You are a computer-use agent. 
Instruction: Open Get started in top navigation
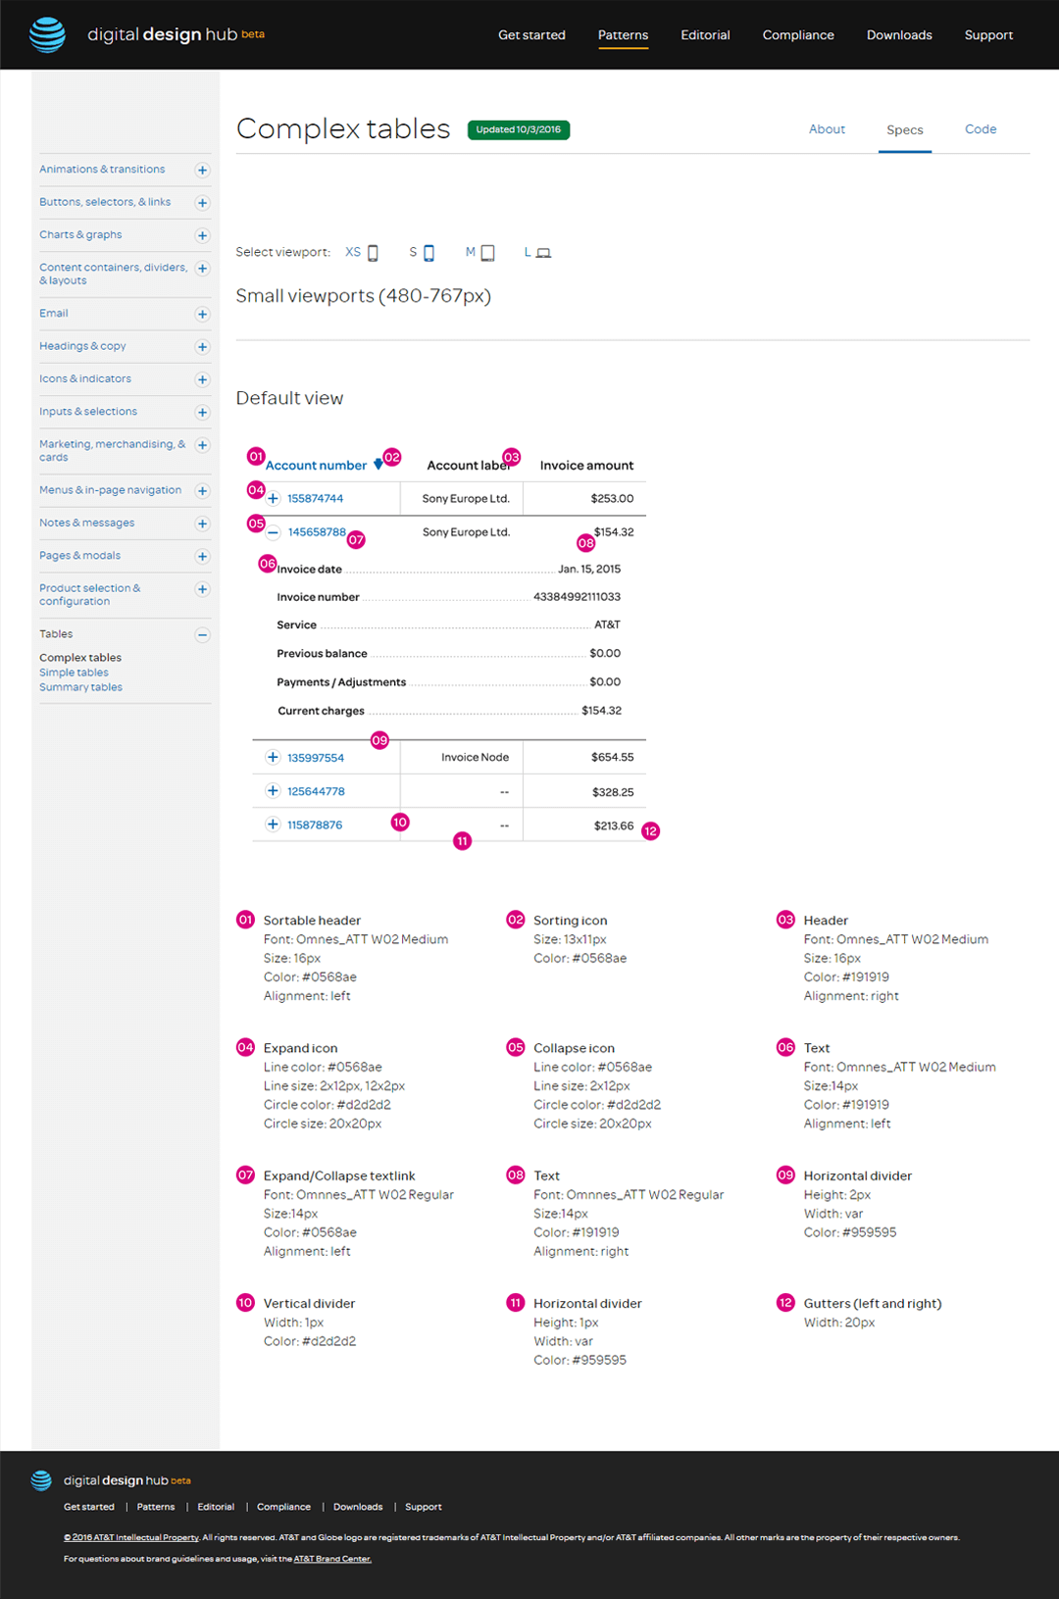pyautogui.click(x=531, y=35)
